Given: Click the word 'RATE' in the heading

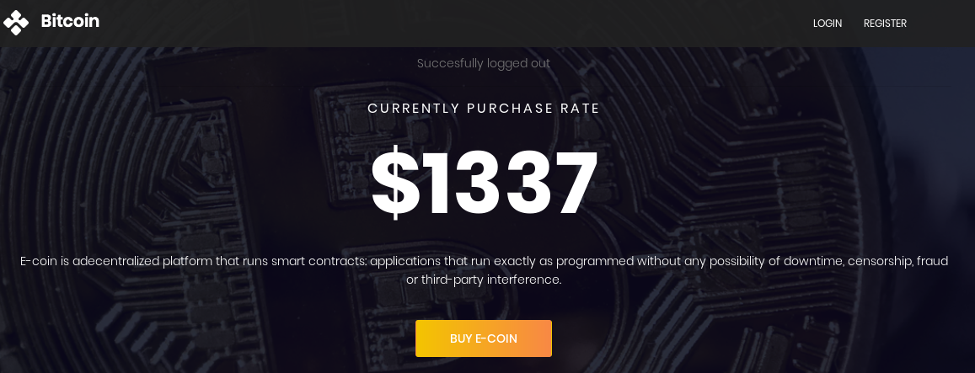Looking at the screenshot, I should [579, 109].
